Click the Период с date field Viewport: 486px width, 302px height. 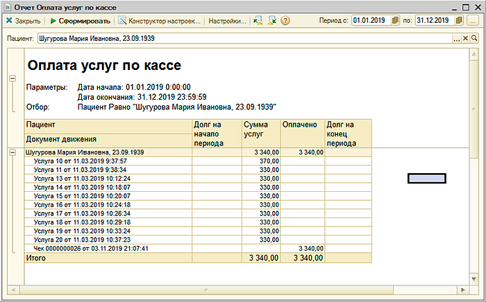[x=370, y=21]
